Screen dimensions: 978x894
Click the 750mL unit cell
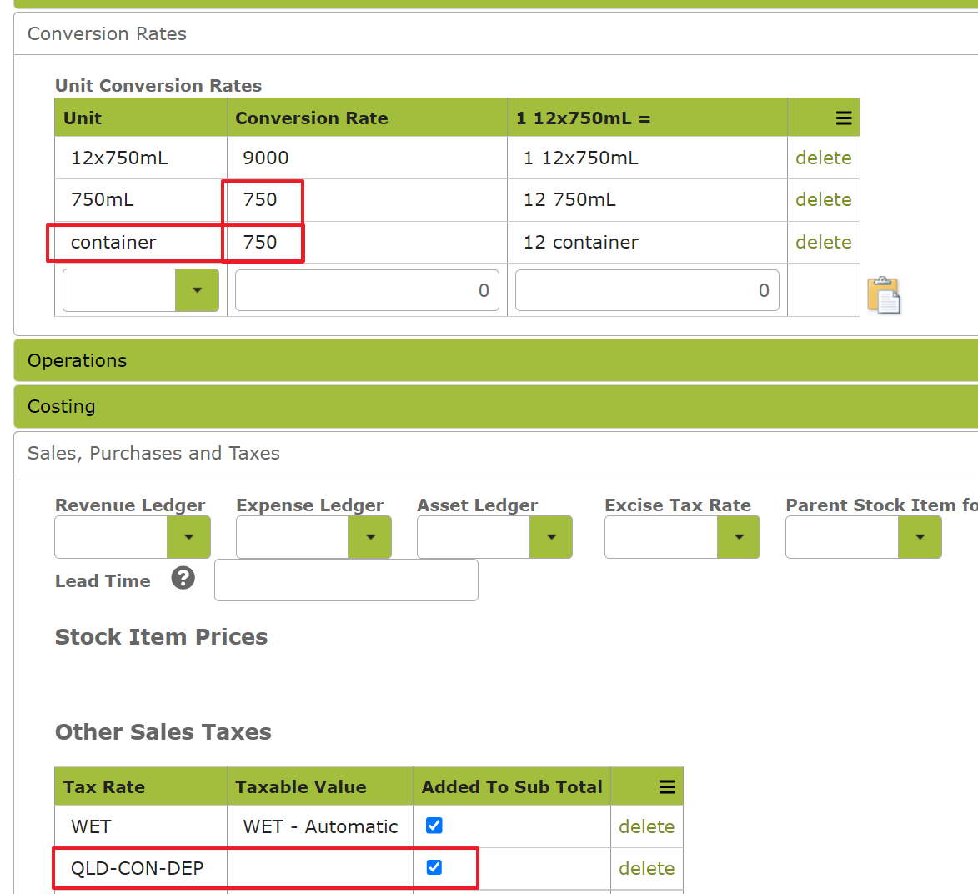pos(141,199)
